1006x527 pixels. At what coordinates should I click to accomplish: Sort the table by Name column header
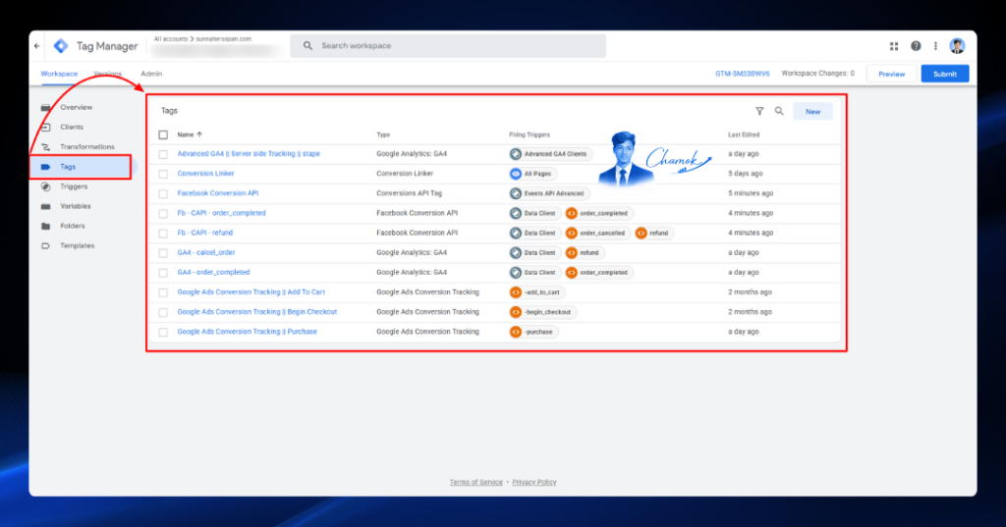190,134
